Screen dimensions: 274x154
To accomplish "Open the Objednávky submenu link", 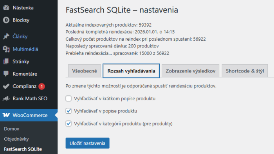I will [16, 139].
